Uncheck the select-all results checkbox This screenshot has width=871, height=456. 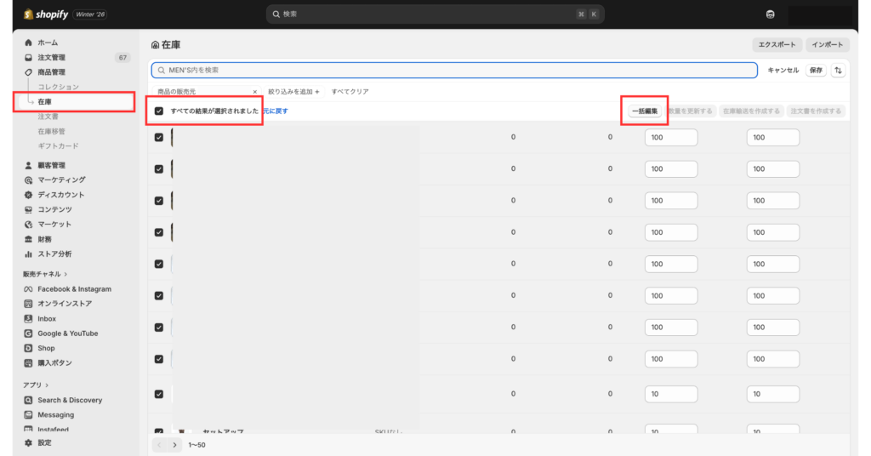(159, 111)
